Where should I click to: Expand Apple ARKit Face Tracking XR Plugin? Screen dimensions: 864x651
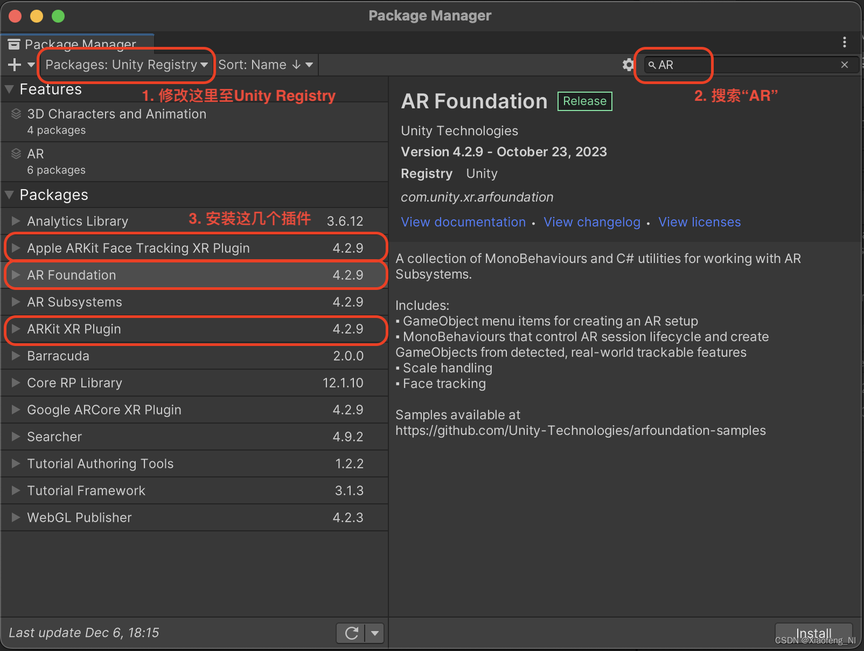[x=15, y=248]
